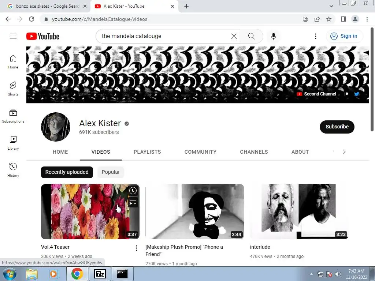Click the Alex Kister channel avatar
This screenshot has width=375, height=281.
coord(56,127)
